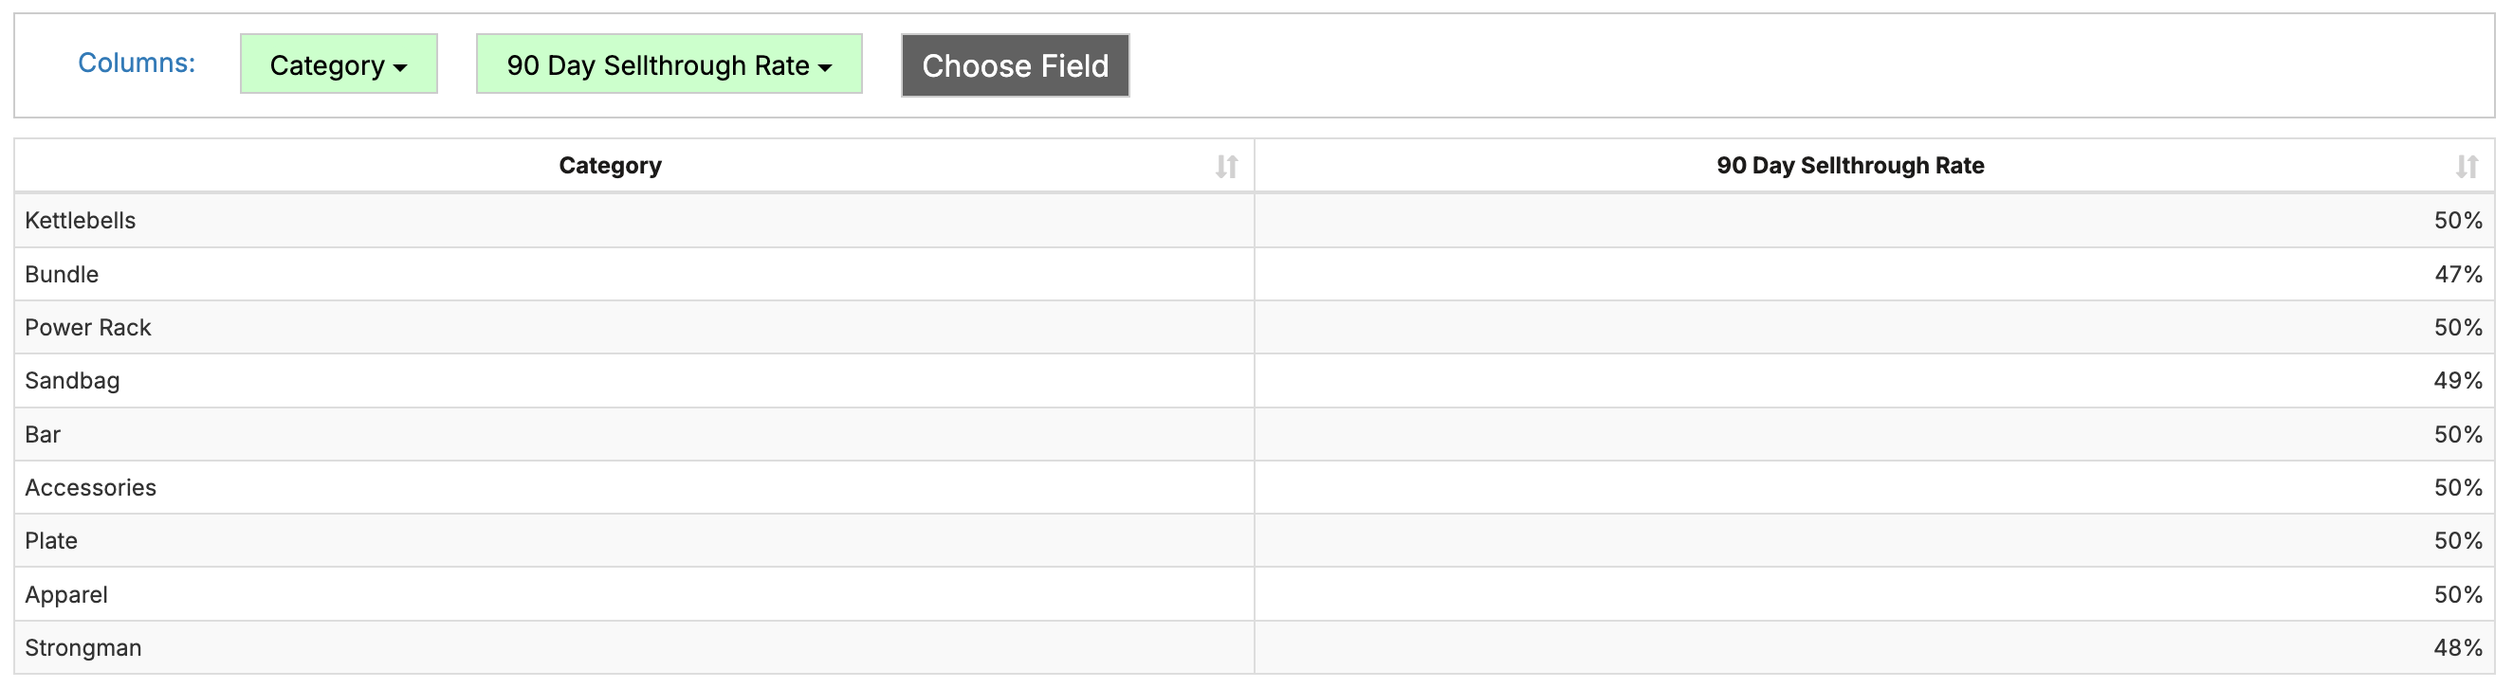The height and width of the screenshot is (688, 2513).
Task: Select the Accessories category cell
Action: [x=91, y=487]
